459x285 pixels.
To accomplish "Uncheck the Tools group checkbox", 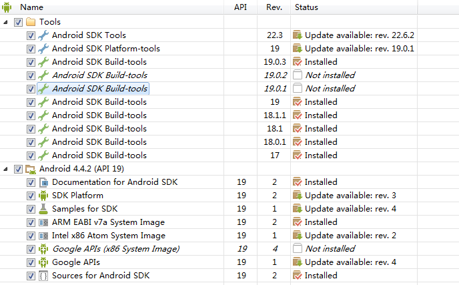I will click(x=18, y=22).
